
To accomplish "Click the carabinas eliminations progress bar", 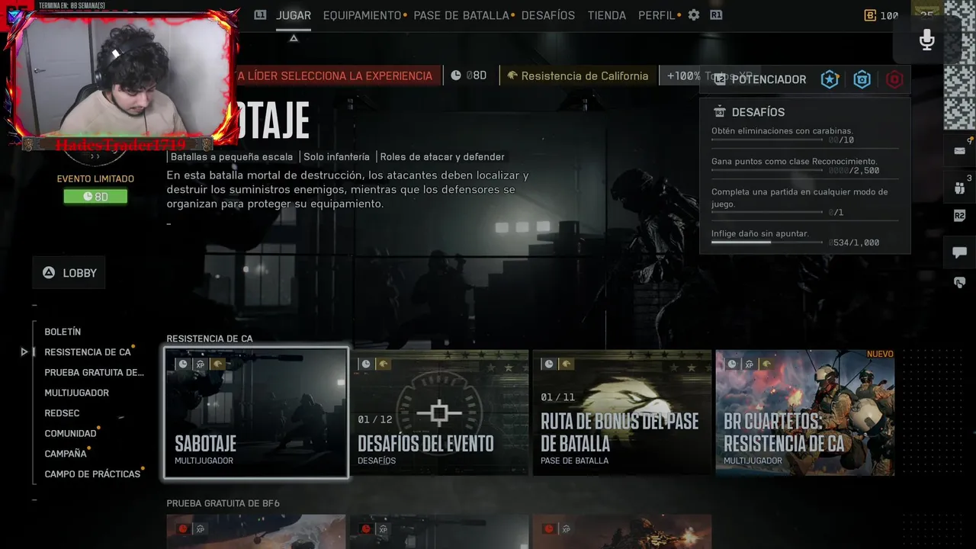I will (x=767, y=140).
